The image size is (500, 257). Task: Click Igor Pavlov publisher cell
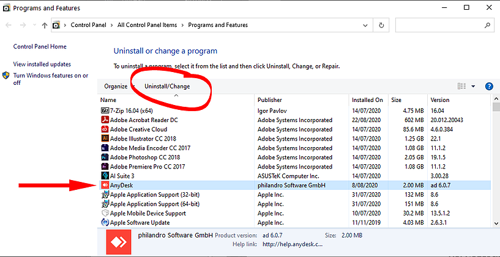[271, 110]
